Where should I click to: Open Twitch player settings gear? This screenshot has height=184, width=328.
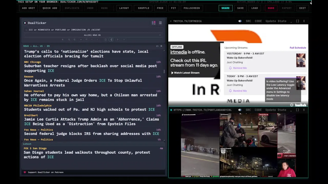click(x=292, y=105)
